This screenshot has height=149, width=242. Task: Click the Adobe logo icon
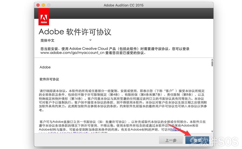tap(44, 17)
